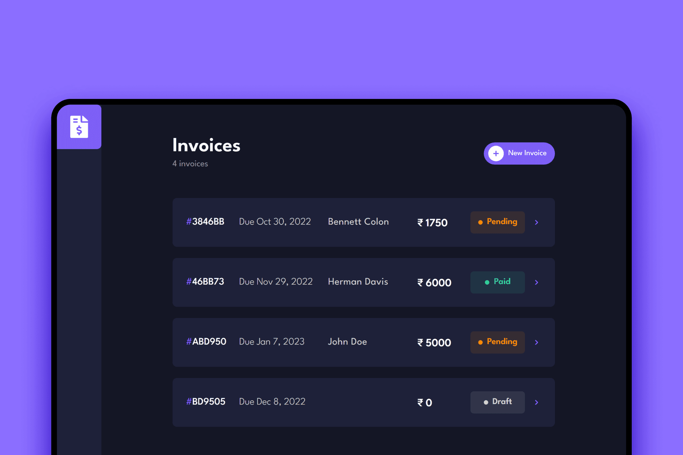The width and height of the screenshot is (683, 455).
Task: Open chevron for invoice #3846BB
Action: tap(537, 222)
